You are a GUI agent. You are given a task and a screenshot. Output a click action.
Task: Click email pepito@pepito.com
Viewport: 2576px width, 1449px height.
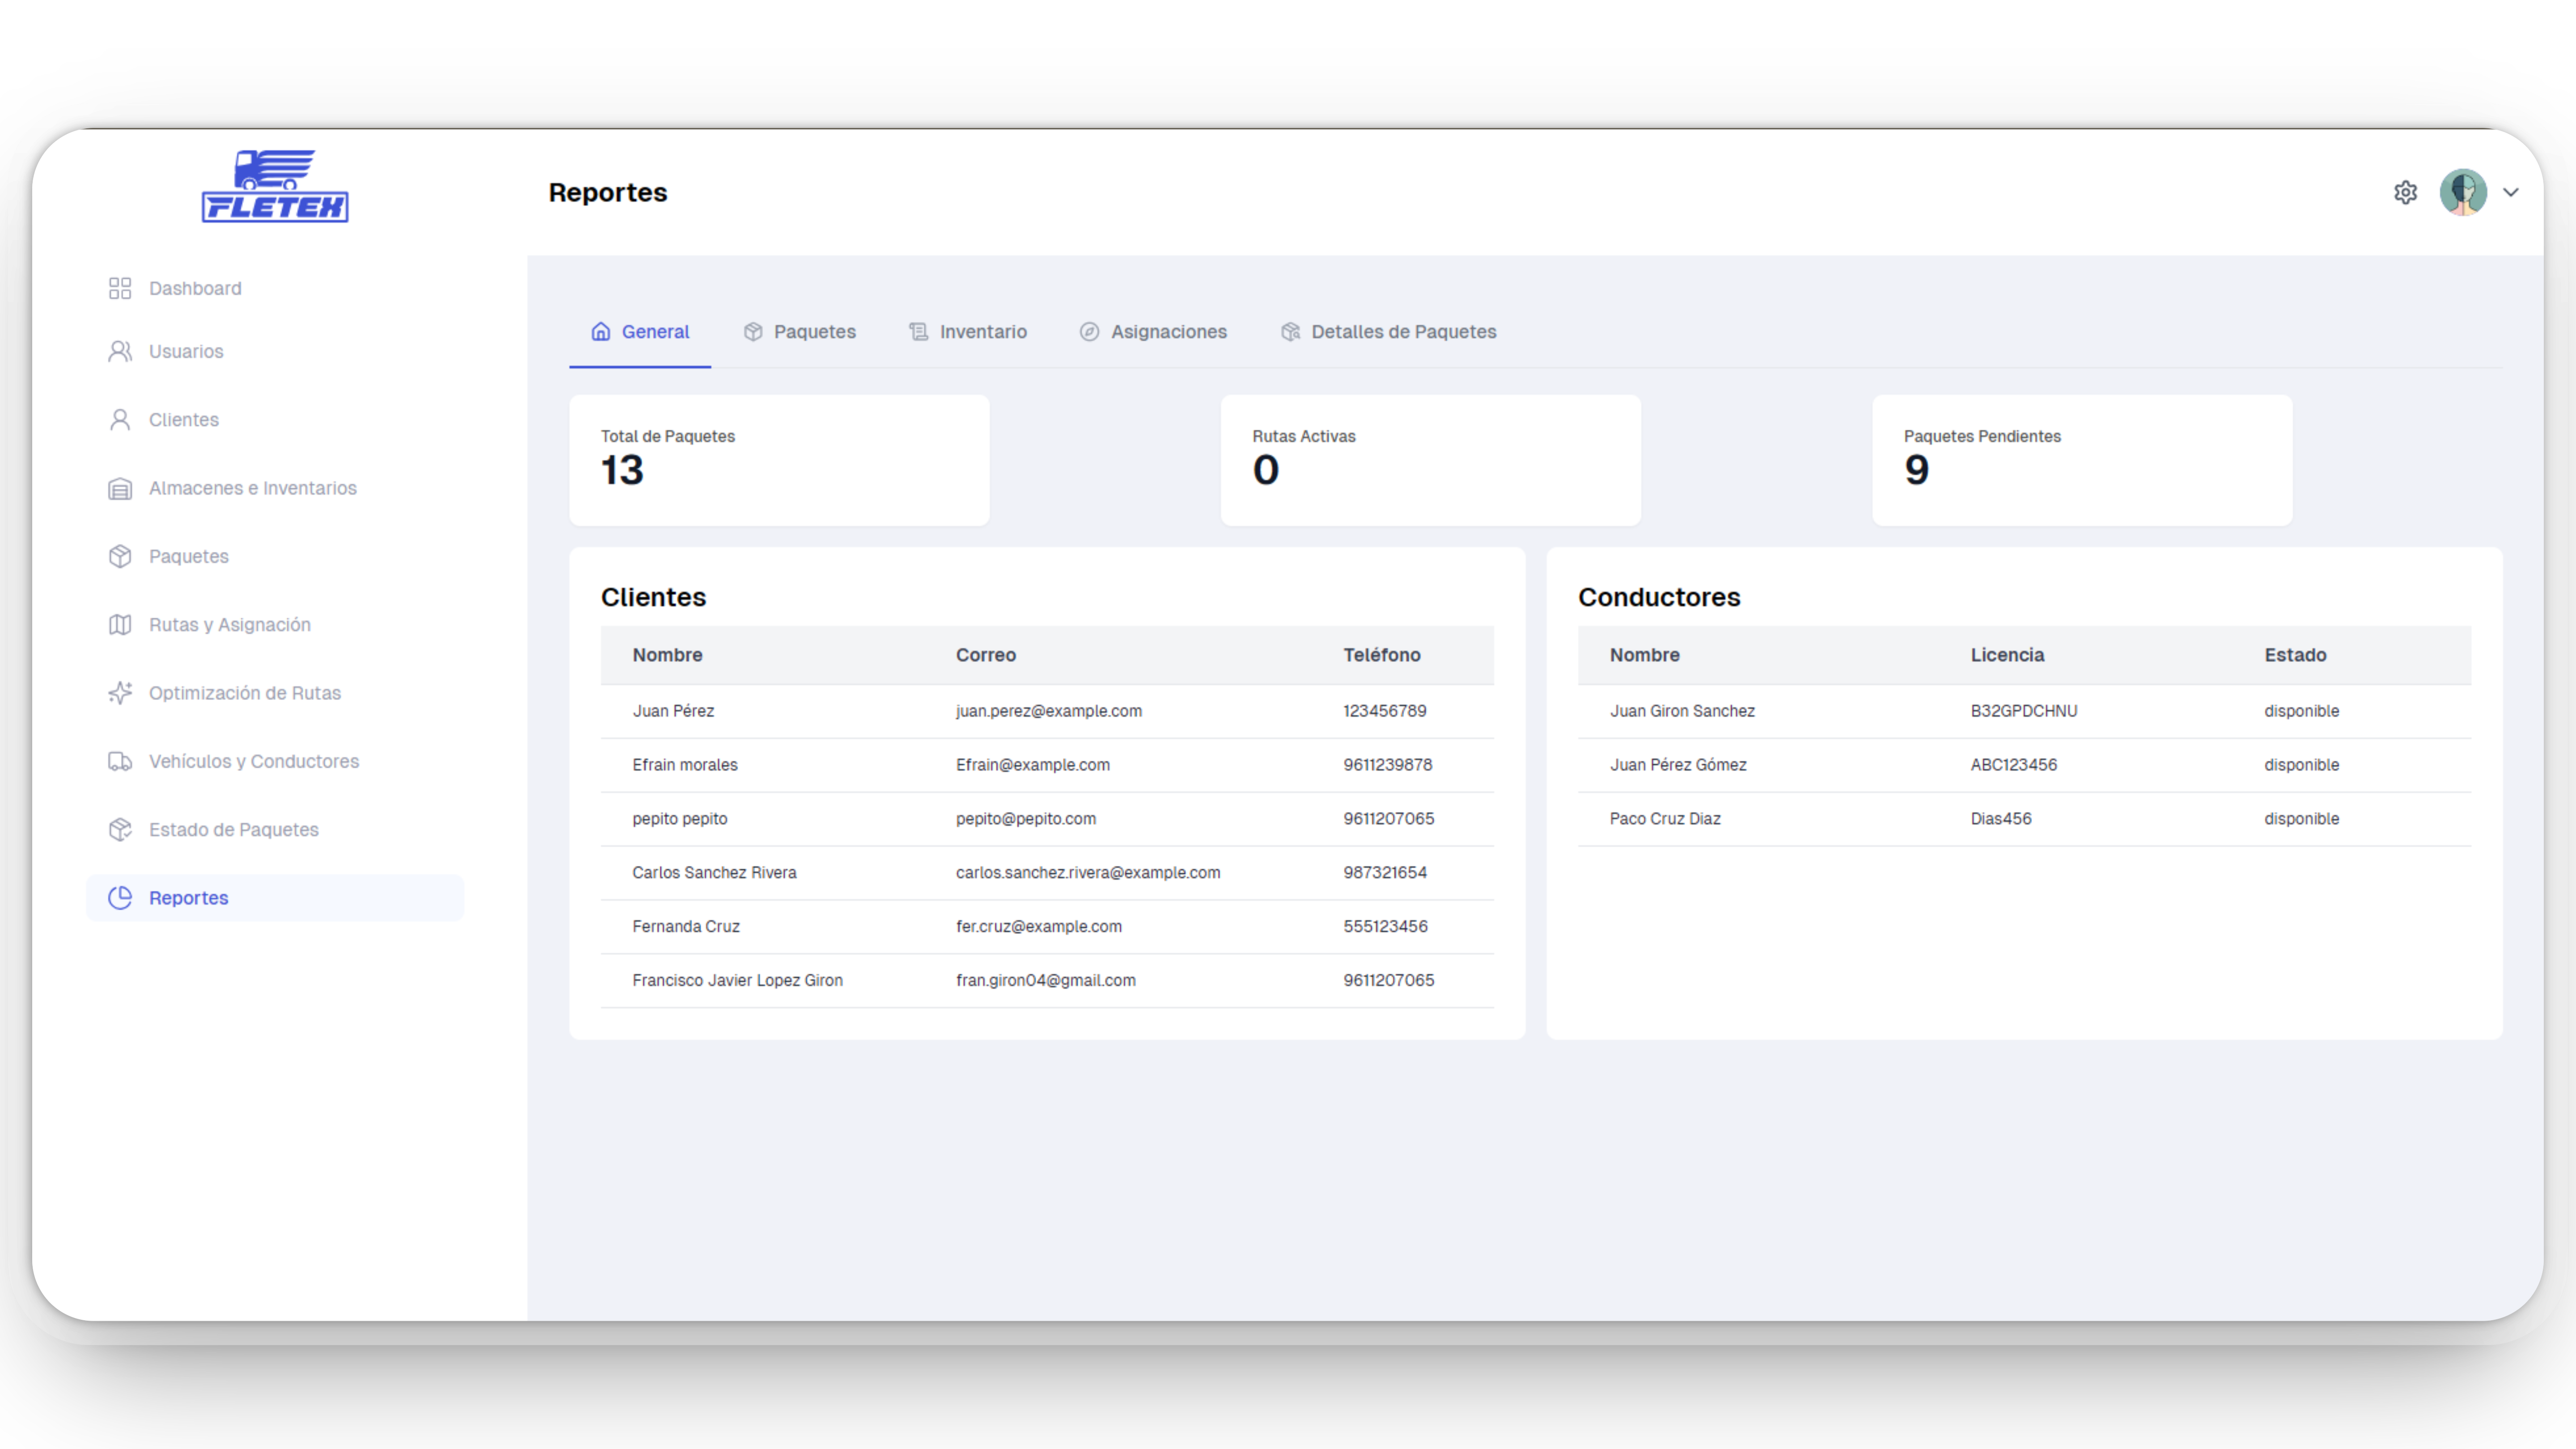(1026, 819)
